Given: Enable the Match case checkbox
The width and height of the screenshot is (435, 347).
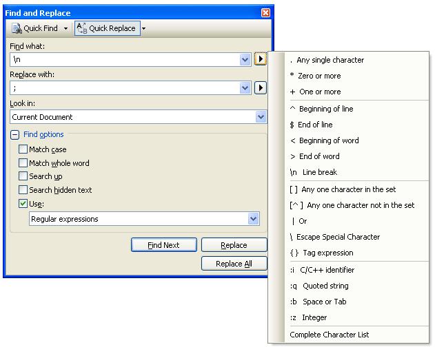Looking at the screenshot, I should [x=23, y=149].
